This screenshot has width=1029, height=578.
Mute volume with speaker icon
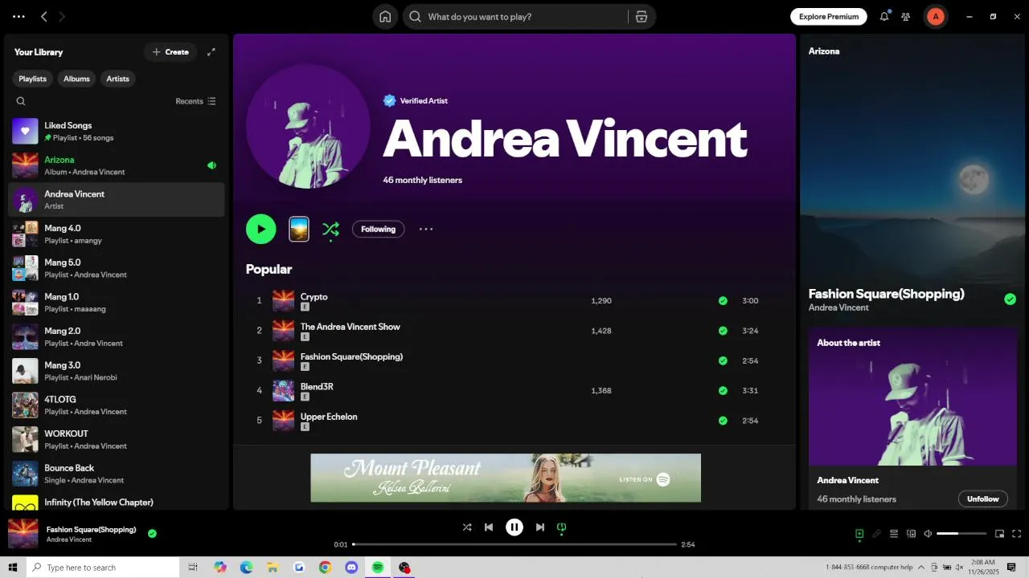tap(929, 534)
